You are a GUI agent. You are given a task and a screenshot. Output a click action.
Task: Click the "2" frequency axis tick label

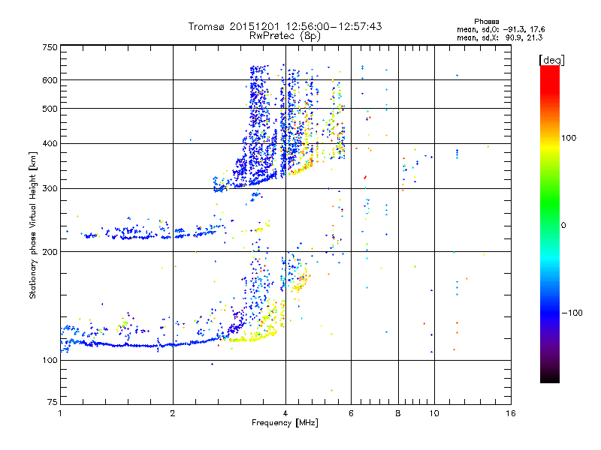tap(173, 413)
